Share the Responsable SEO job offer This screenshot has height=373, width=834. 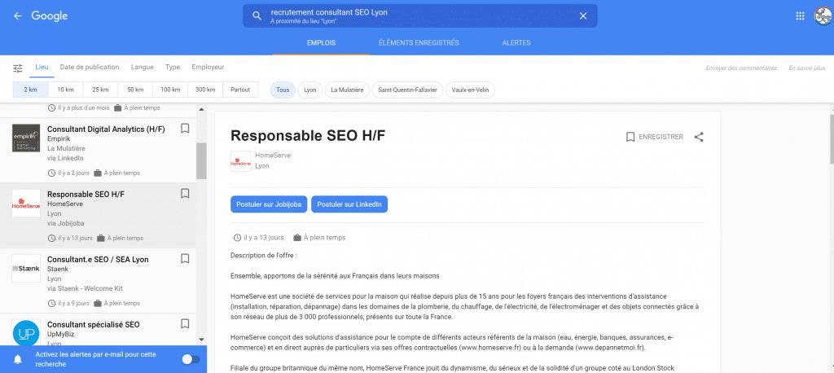point(699,137)
